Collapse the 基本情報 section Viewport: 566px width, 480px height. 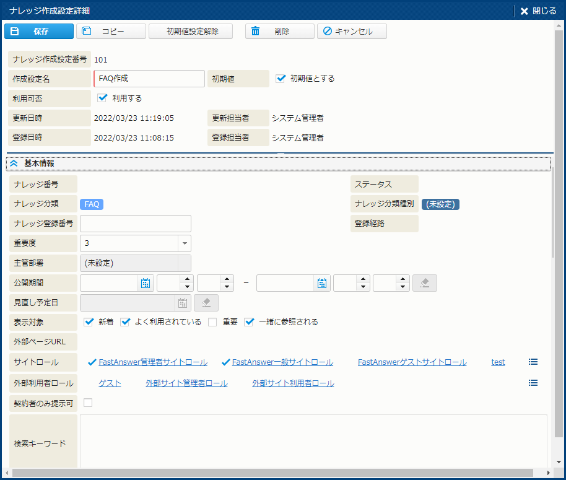click(14, 164)
